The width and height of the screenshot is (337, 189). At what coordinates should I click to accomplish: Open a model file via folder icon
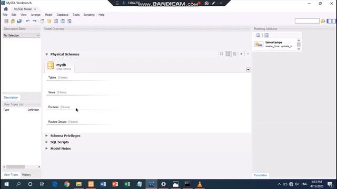13,21
